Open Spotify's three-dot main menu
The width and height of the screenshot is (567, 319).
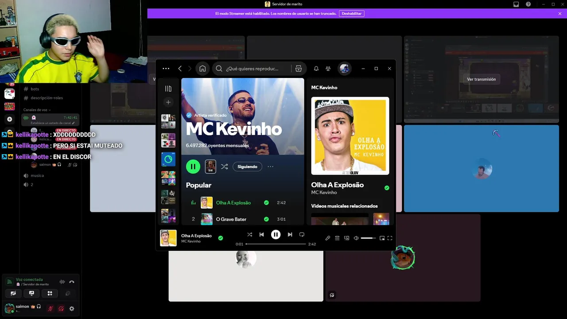pyautogui.click(x=166, y=69)
